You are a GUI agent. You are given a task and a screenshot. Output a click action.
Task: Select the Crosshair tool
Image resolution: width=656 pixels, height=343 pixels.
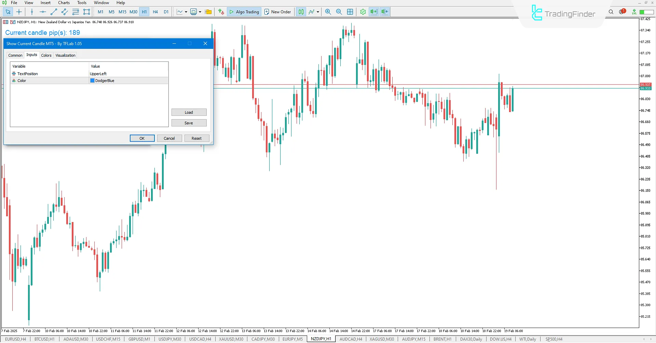click(19, 12)
